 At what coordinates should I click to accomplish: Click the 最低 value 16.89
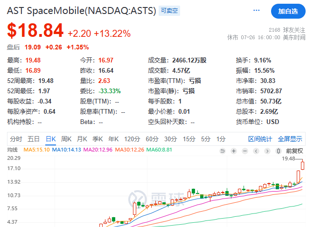[x=33, y=70]
